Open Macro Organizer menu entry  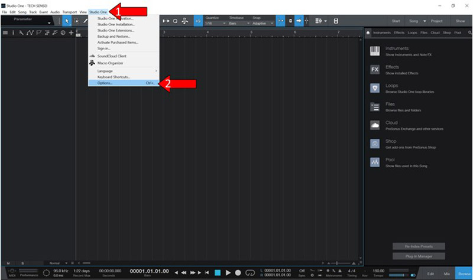(124, 63)
